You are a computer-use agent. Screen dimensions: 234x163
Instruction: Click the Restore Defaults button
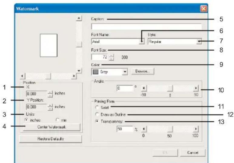click(51, 139)
